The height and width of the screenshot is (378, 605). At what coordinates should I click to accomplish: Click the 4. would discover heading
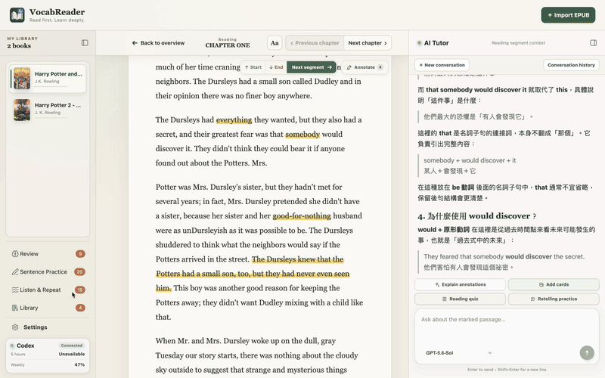[477, 216]
